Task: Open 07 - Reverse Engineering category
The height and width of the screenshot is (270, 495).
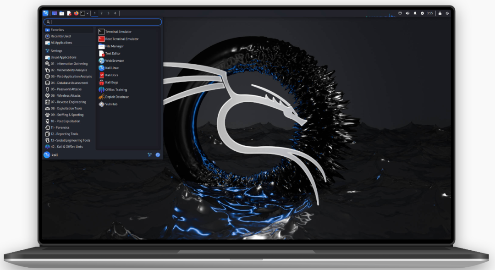Action: [x=69, y=102]
